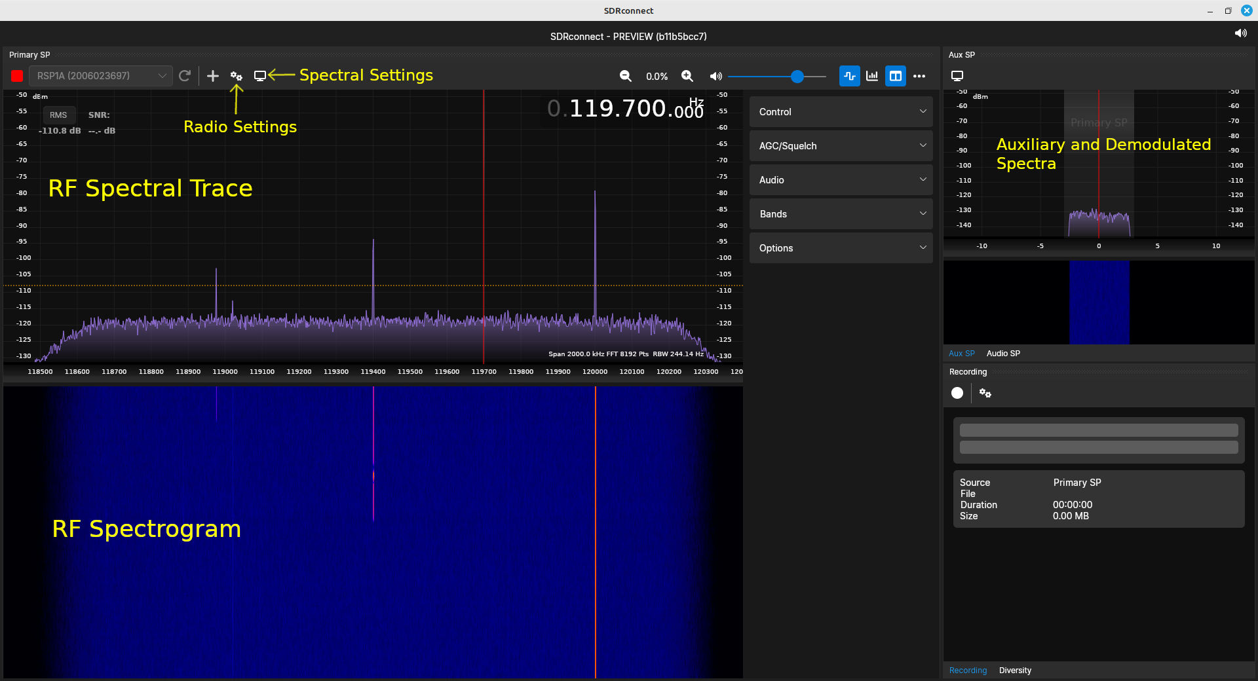Toggle the global mute speaker icon in header
Screen dimensions: 1258x681
1240,33
